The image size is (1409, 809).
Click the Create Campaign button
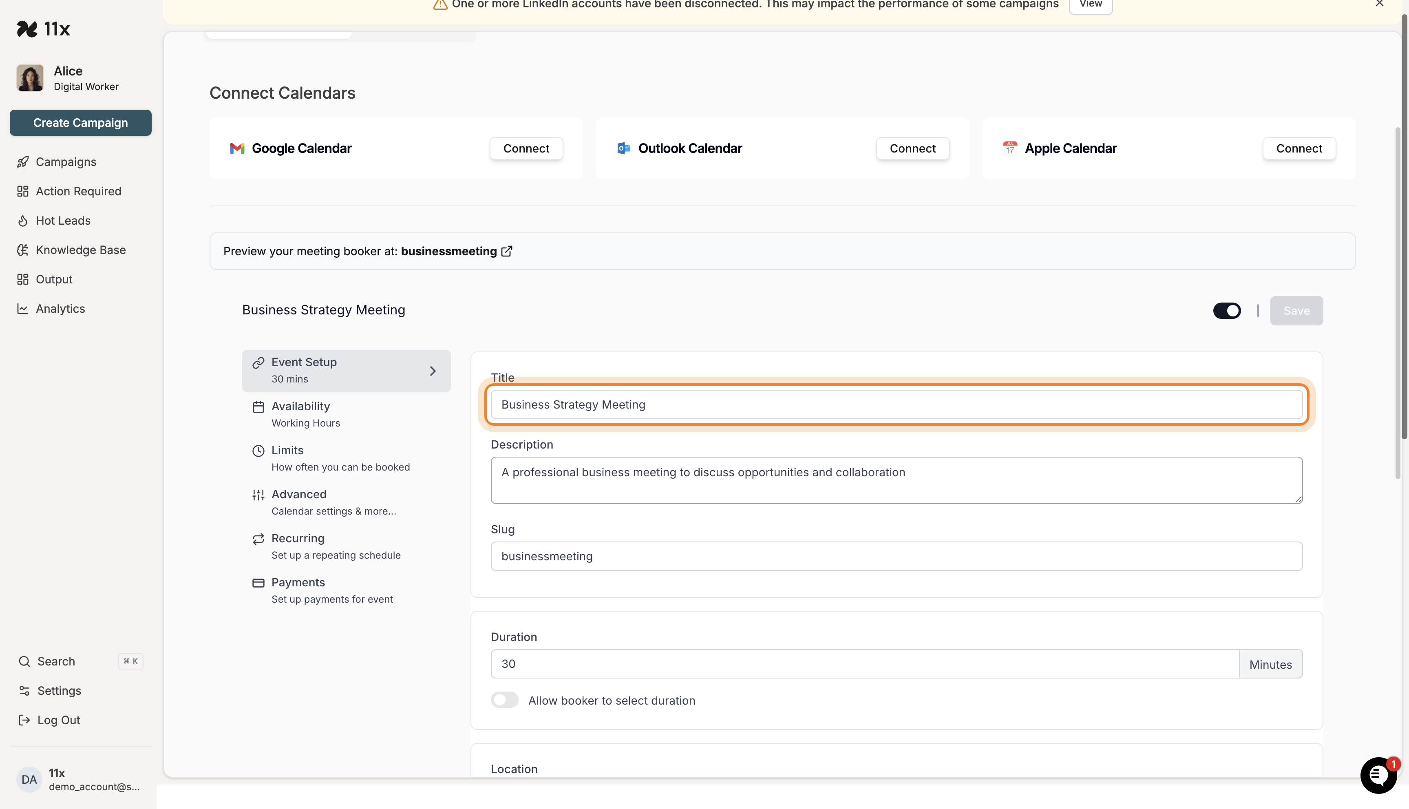[81, 123]
